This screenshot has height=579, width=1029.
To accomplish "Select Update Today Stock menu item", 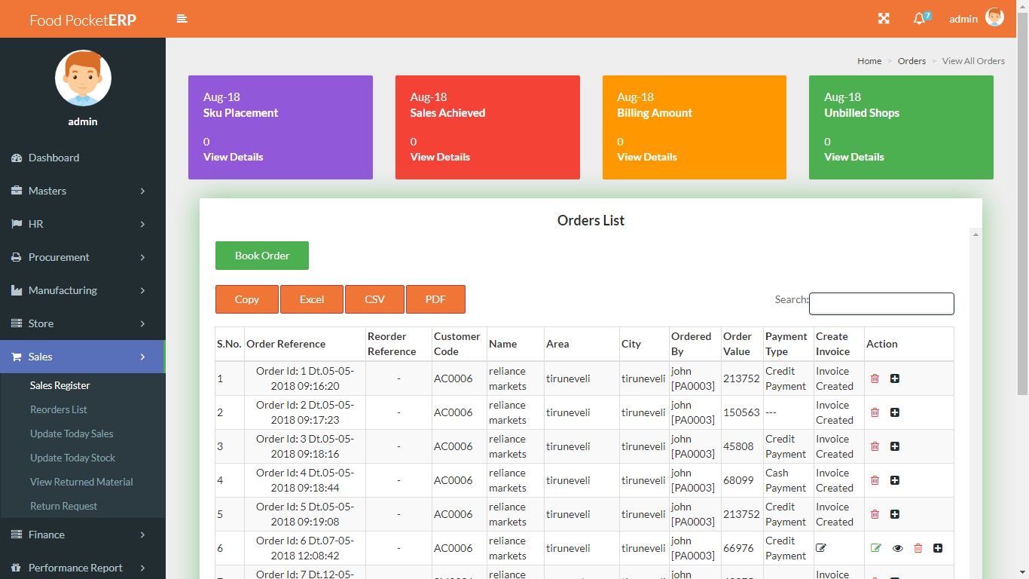I will 72,458.
